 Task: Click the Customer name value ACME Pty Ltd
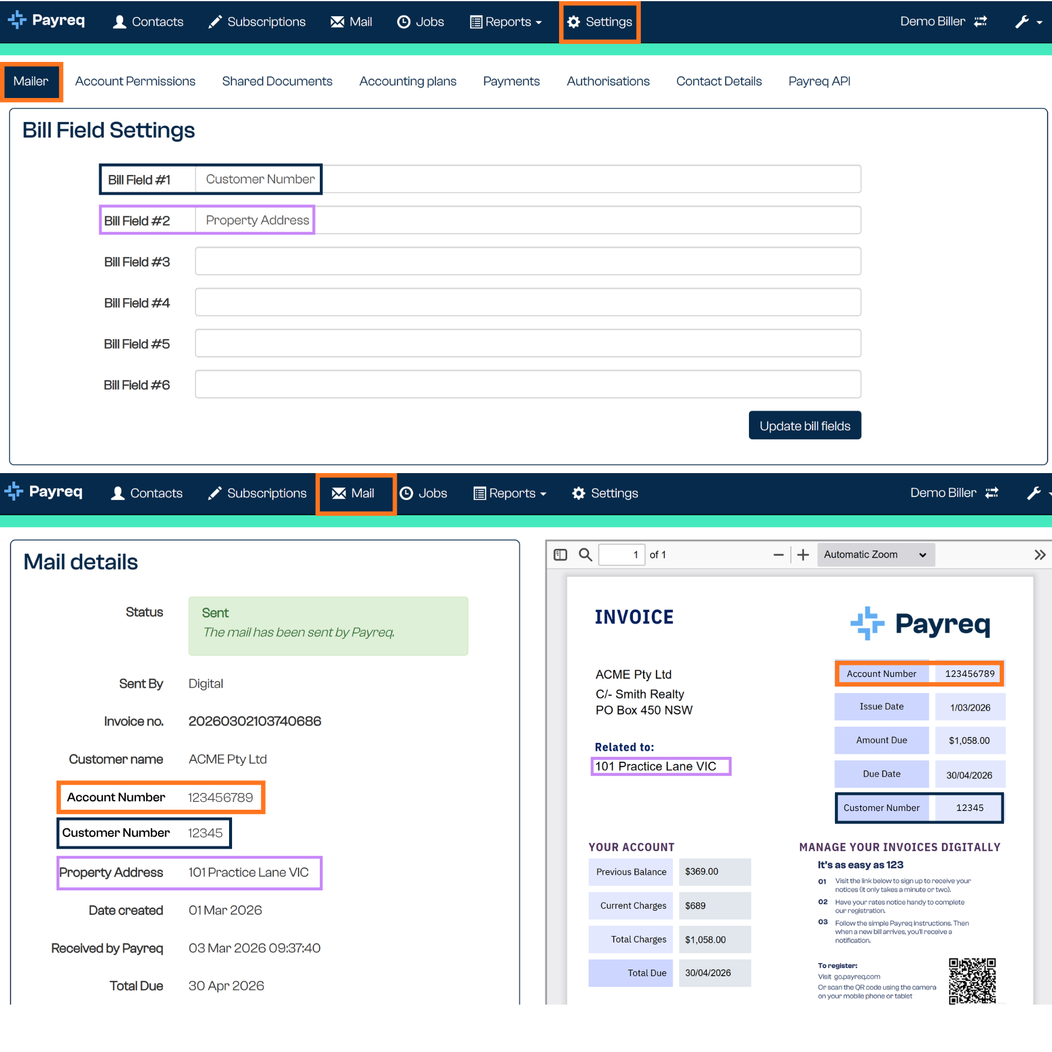click(x=228, y=760)
